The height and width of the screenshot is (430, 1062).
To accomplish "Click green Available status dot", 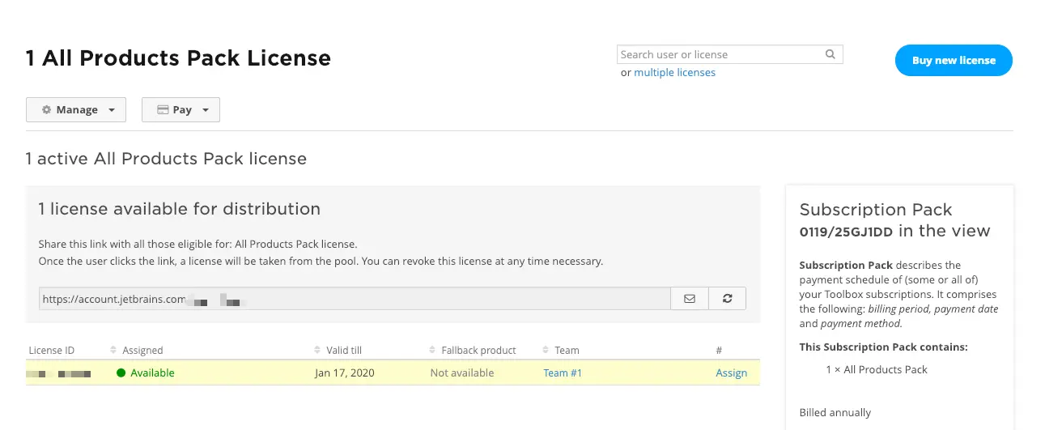I will [121, 373].
